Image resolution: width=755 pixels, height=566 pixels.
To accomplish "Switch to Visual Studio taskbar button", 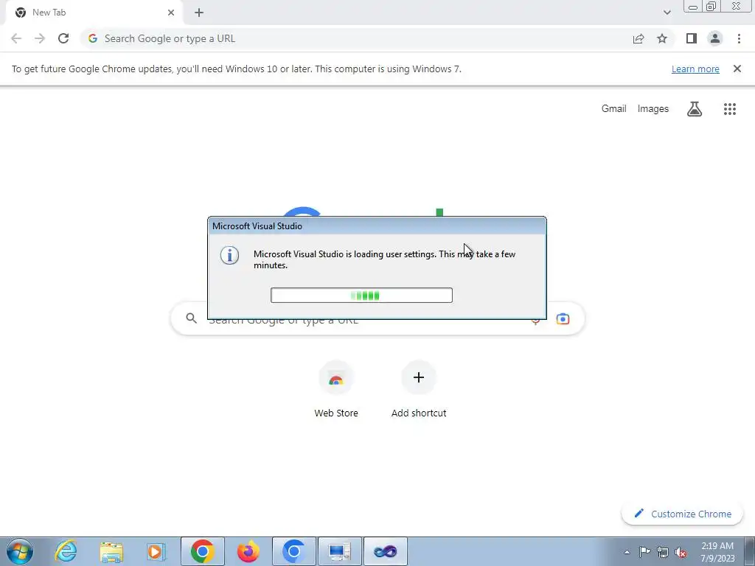I will (385, 551).
